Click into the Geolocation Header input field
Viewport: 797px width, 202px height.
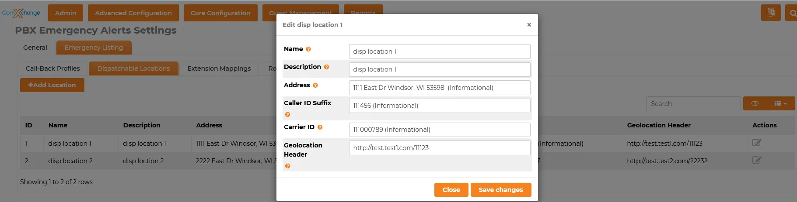[x=440, y=148]
